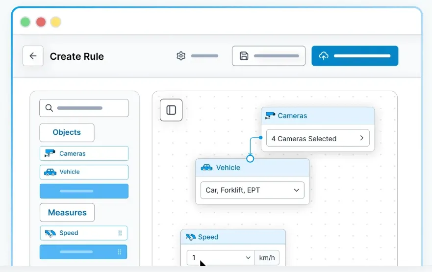Viewport: 432px width, 272px height.
Task: Select the Measures section header
Action: 67,213
